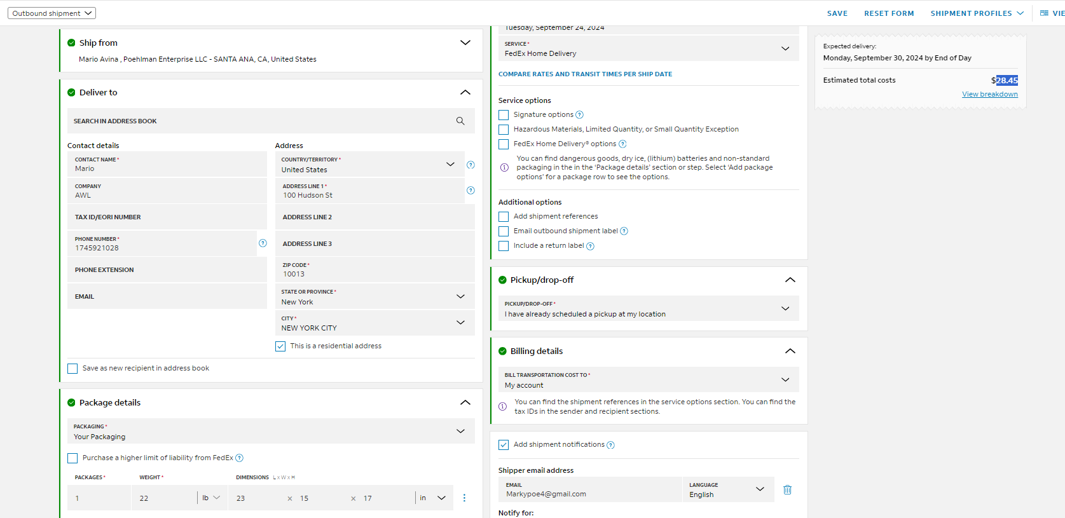The height and width of the screenshot is (518, 1065).
Task: Click Pickup/drop-off green check icon
Action: [x=502, y=280]
